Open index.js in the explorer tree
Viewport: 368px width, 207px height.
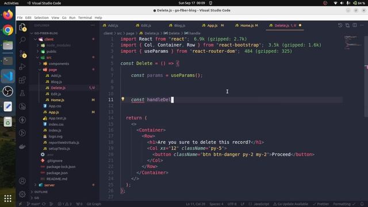pos(55,131)
